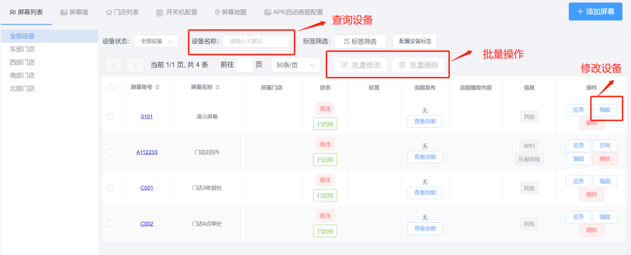Click the 批量删除 button

418,65
